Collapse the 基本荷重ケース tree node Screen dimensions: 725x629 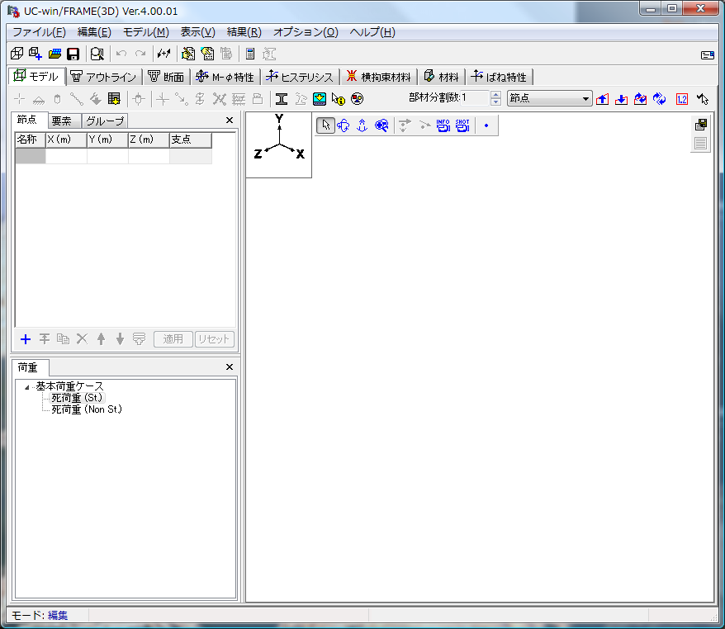pos(26,387)
